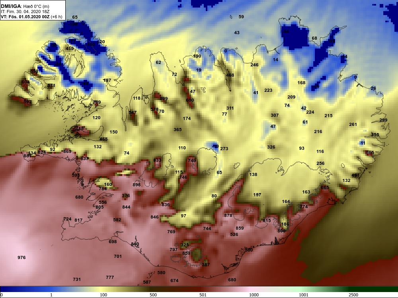
Task: Click the map value '898'
Action: click(x=137, y=185)
